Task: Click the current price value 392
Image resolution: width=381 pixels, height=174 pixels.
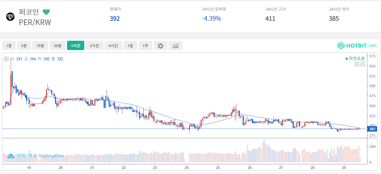Action: pos(115,18)
